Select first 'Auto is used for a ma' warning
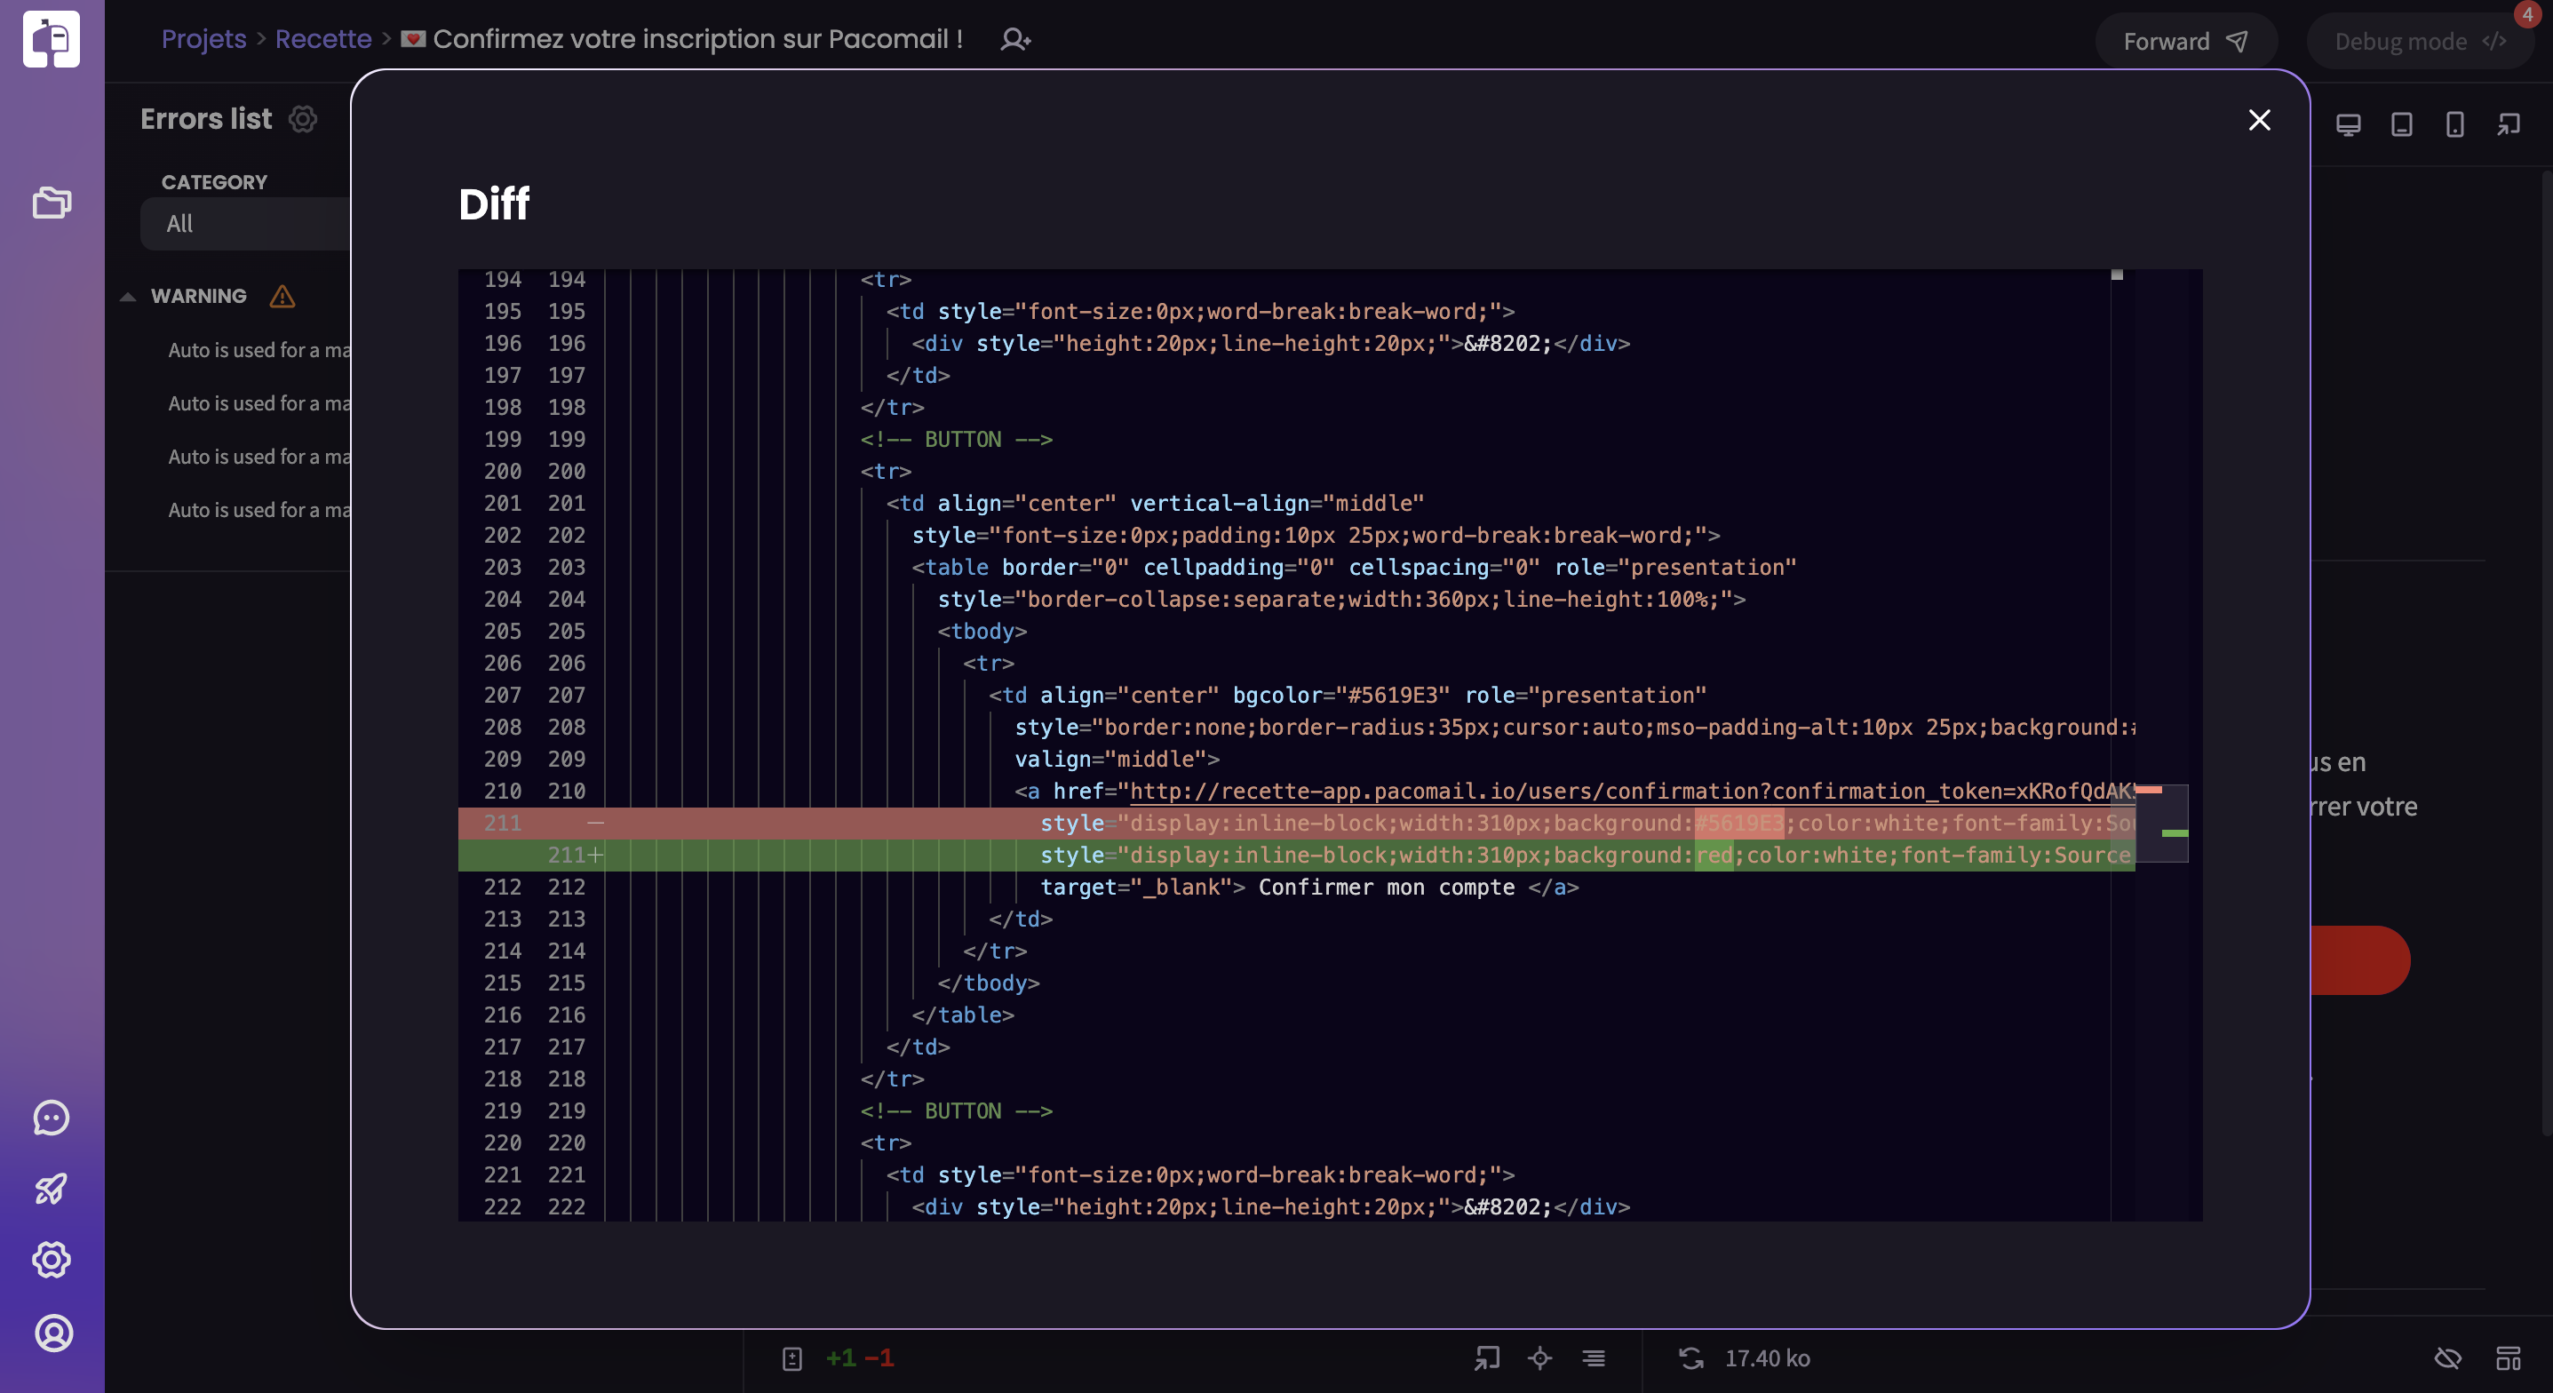The height and width of the screenshot is (1393, 2553). point(259,349)
